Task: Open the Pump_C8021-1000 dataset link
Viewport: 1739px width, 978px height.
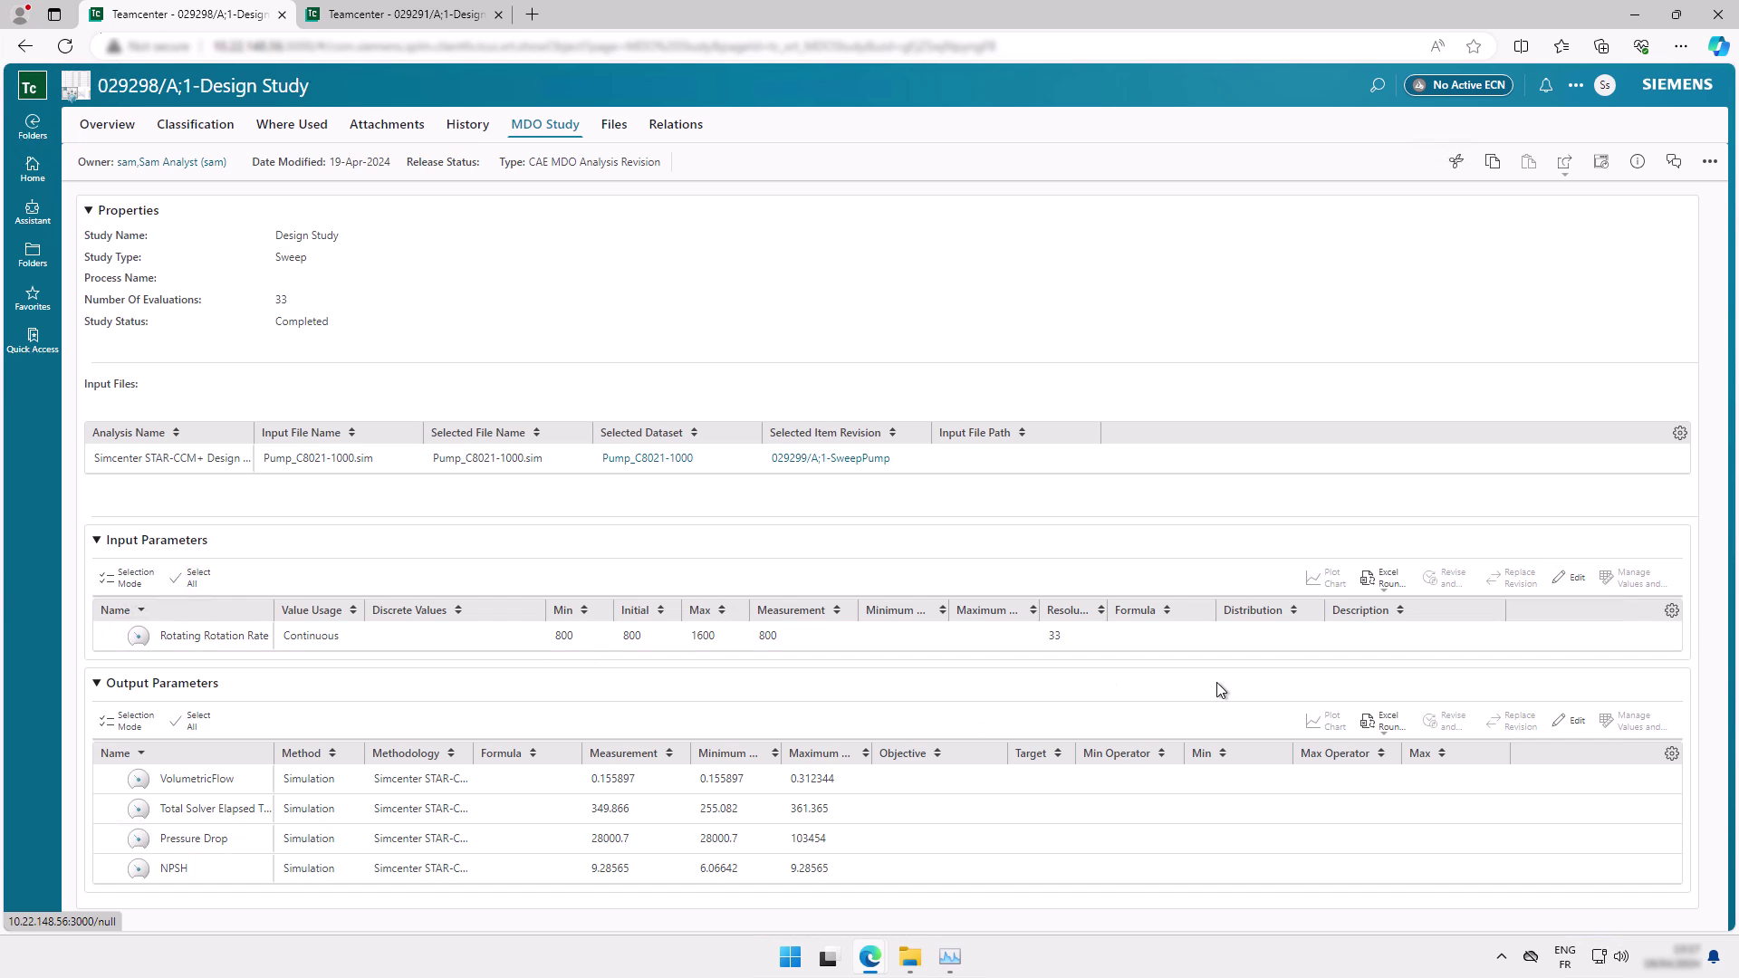Action: coord(648,458)
